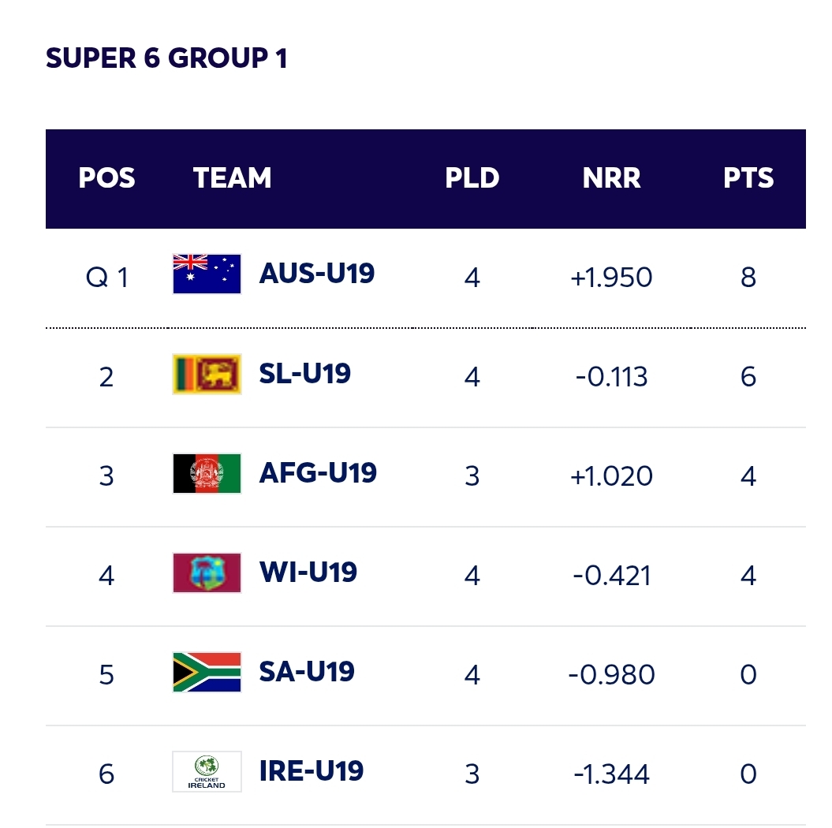Sort by the PTS column header

click(x=748, y=178)
